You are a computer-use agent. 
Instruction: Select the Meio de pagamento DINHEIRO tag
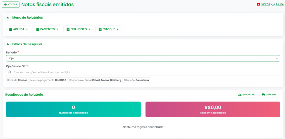pos(48,80)
